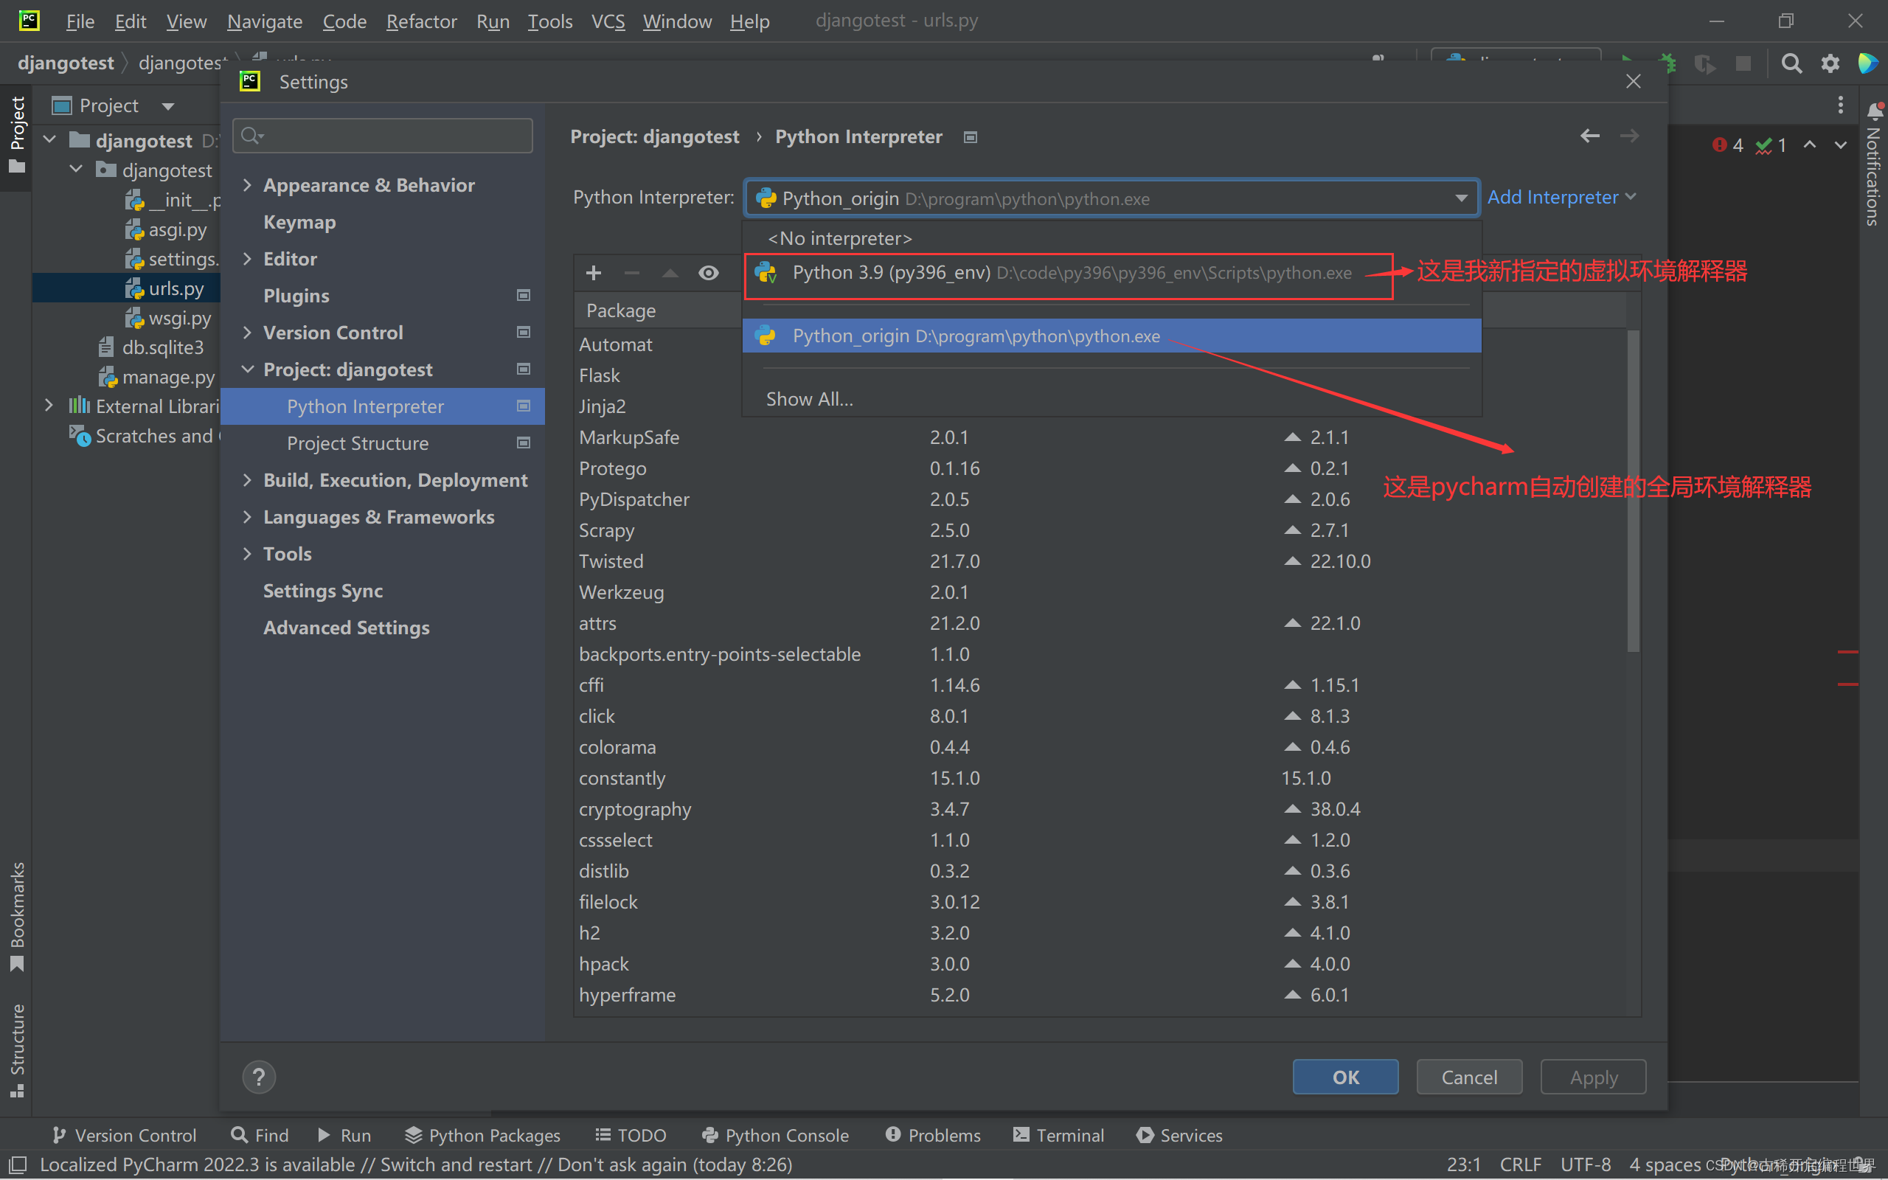Click CRLF line separator in status bar
The width and height of the screenshot is (1888, 1180).
pos(1521,1165)
